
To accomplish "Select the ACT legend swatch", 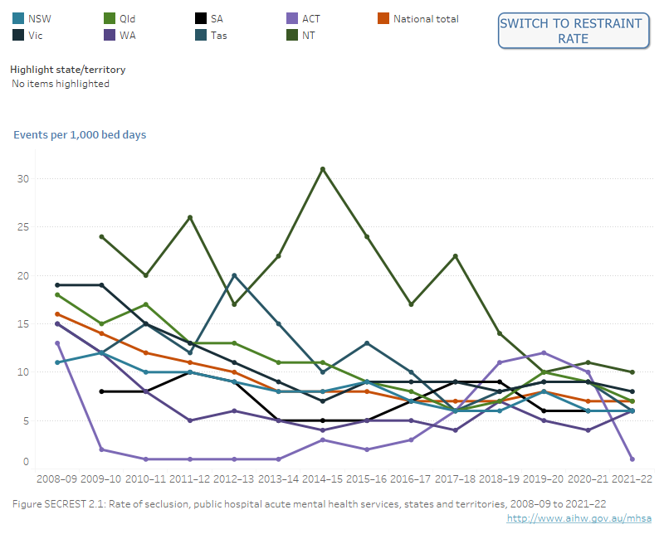I will pyautogui.click(x=293, y=18).
